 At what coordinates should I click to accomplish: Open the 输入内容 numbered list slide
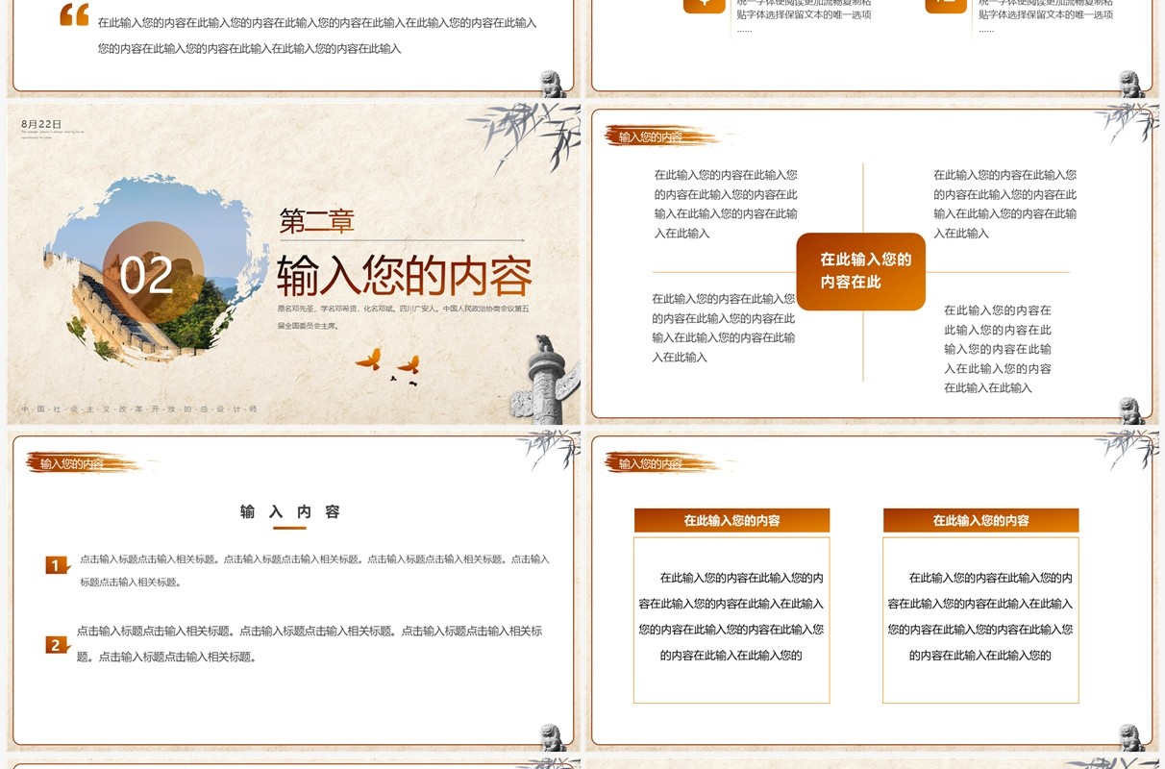tap(293, 592)
